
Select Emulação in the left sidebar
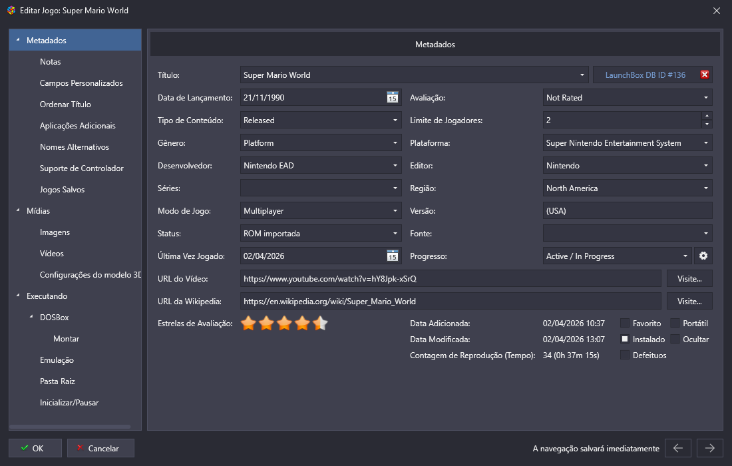pos(57,360)
